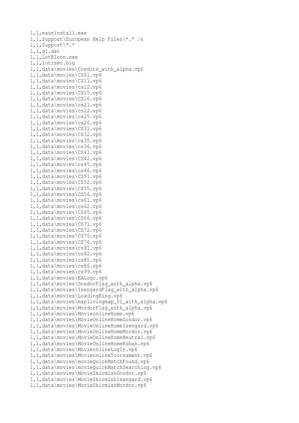Select the MovieonlineLogIn.vp6 line

pos(84,349)
